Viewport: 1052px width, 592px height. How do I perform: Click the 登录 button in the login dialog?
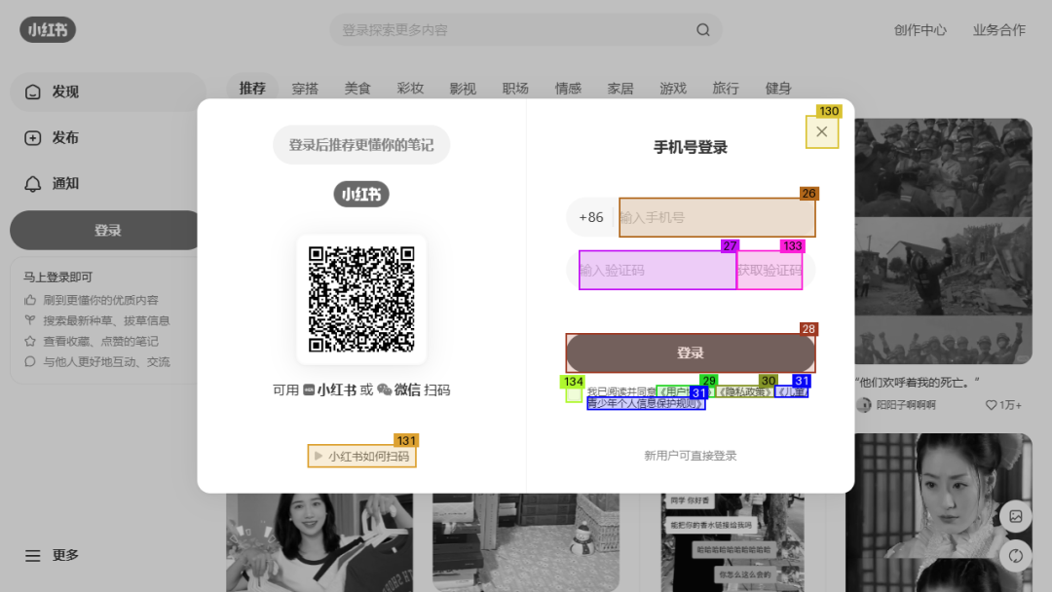coord(691,352)
